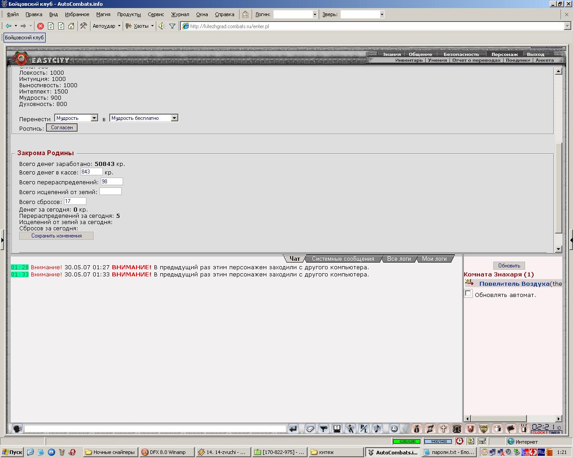Click the Сохранить изменения button
The height and width of the screenshot is (458, 573).
(56, 236)
